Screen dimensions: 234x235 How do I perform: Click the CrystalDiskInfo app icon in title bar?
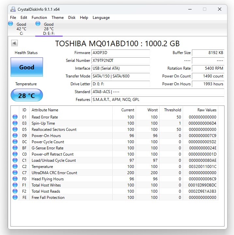pyautogui.click(x=13, y=9)
